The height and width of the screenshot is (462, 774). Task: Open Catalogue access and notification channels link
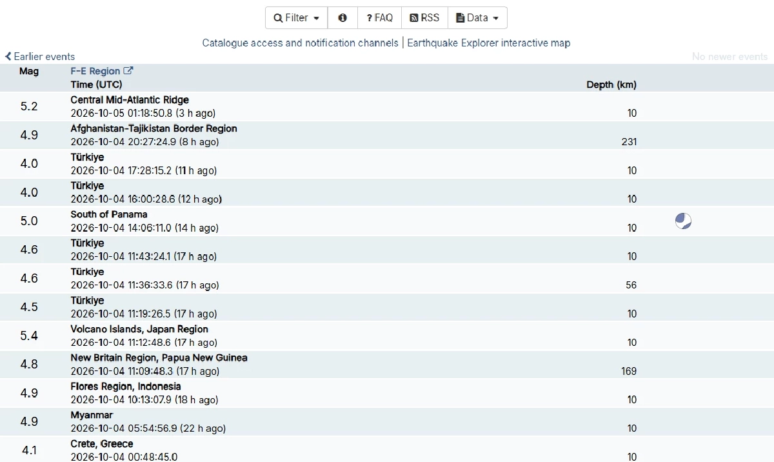[x=300, y=43]
